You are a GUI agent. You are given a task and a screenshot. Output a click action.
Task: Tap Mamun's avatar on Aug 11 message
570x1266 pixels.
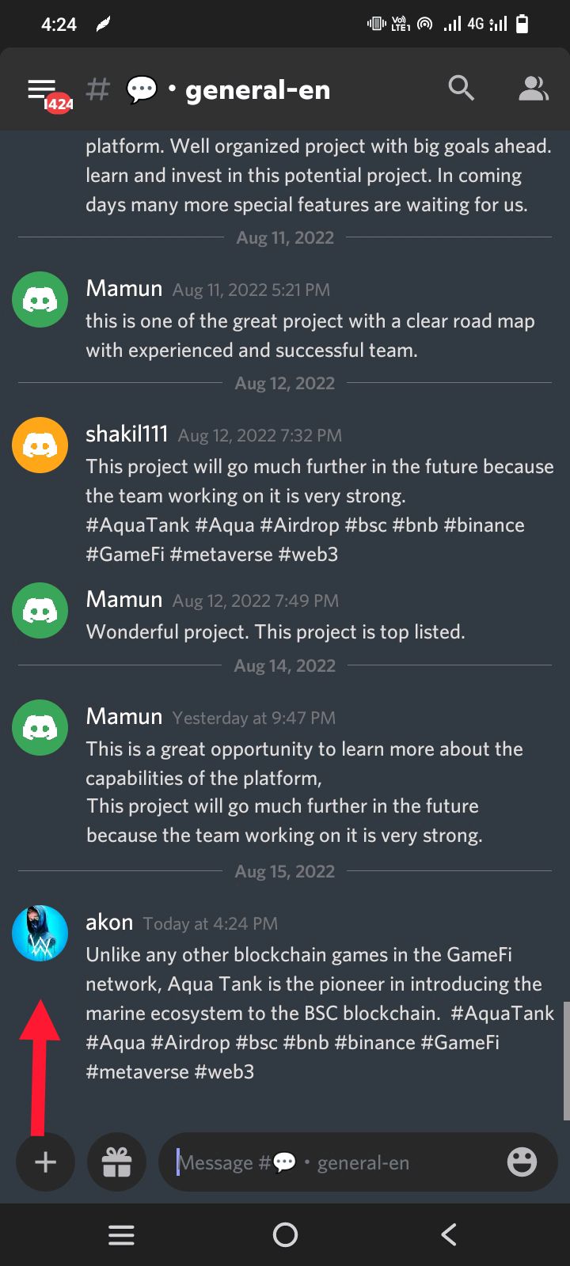[40, 300]
